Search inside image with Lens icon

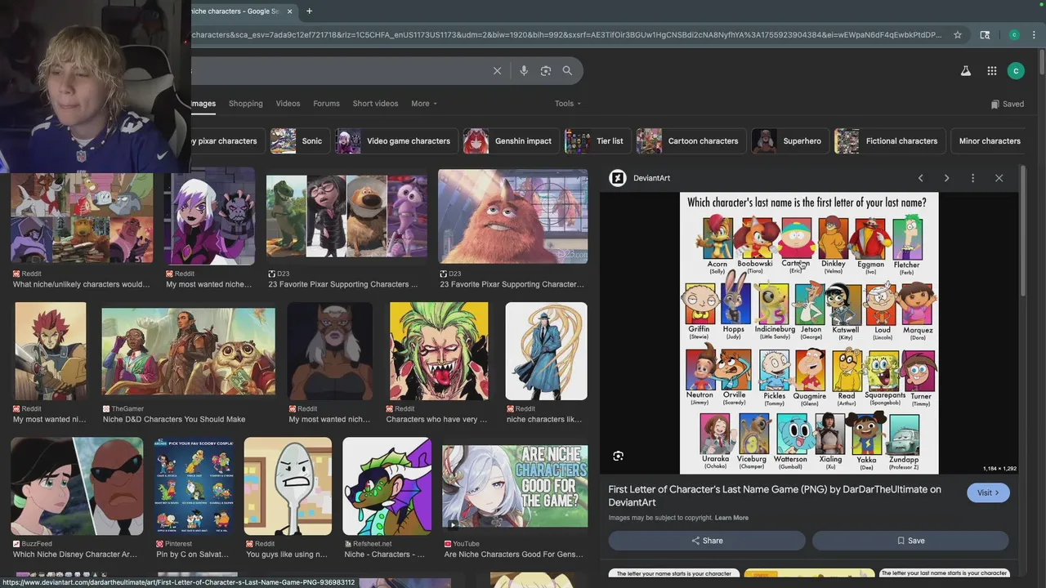(619, 456)
